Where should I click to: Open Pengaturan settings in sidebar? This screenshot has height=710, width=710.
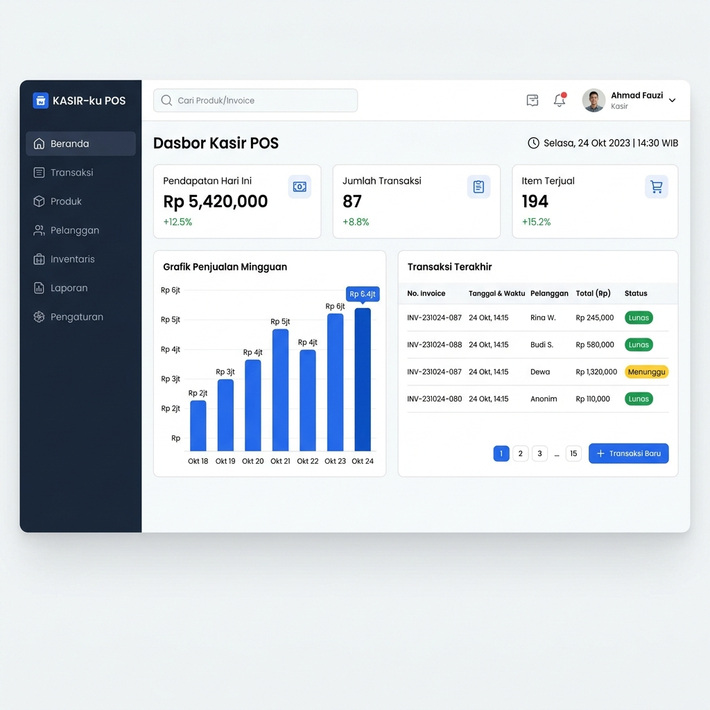pyautogui.click(x=80, y=317)
